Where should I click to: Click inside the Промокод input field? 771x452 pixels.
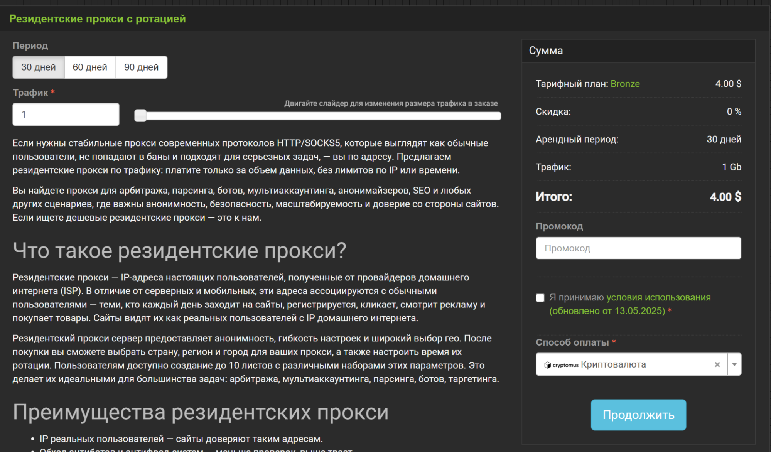(x=638, y=248)
